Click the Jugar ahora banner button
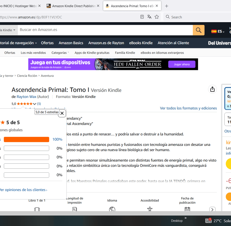 point(182,64)
